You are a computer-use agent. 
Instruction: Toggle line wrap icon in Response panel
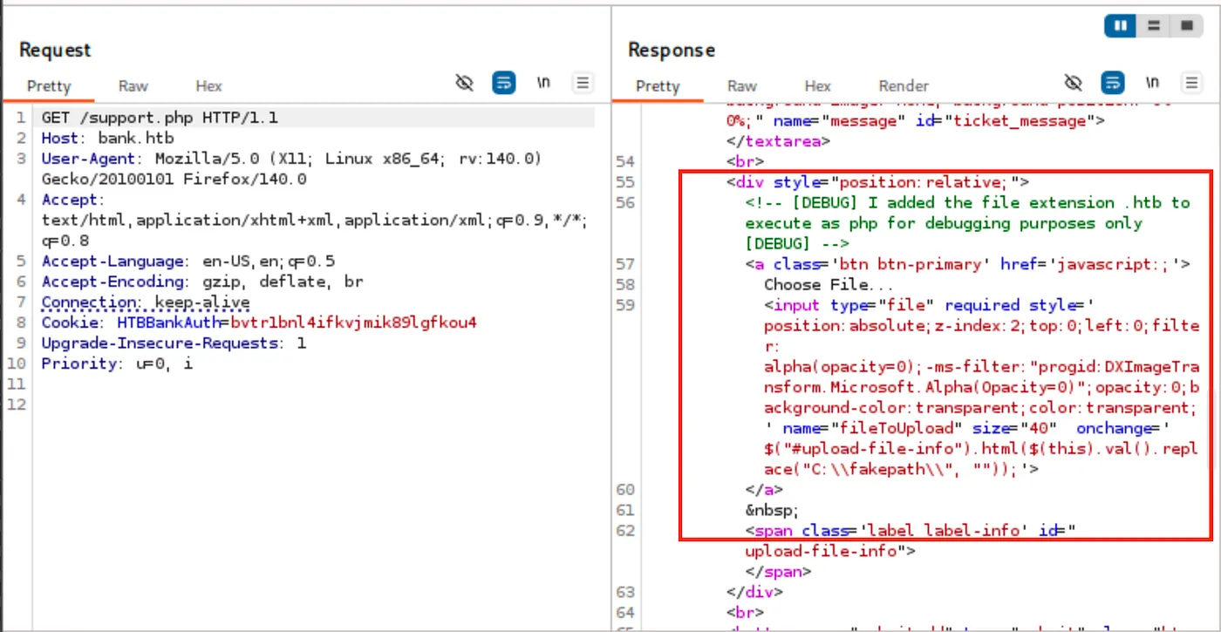click(1112, 83)
